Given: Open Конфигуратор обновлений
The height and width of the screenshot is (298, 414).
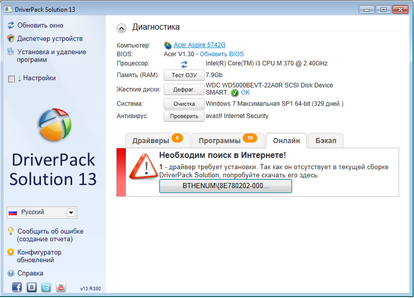Looking at the screenshot, I should 39,256.
